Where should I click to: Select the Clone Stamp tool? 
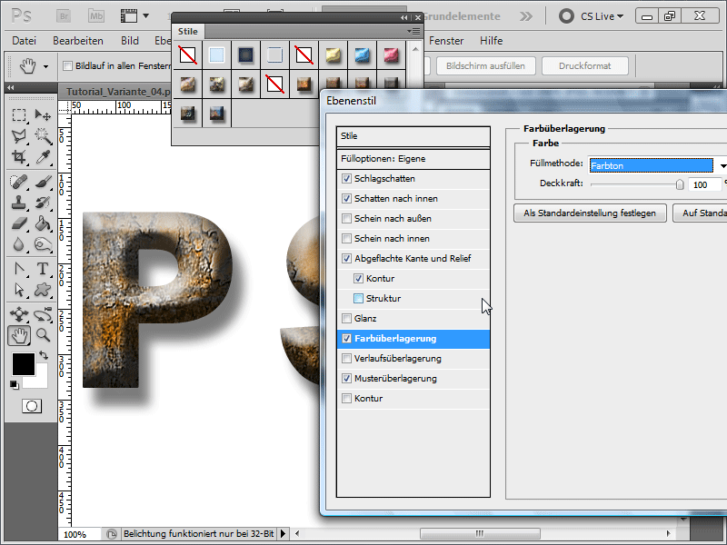click(18, 203)
